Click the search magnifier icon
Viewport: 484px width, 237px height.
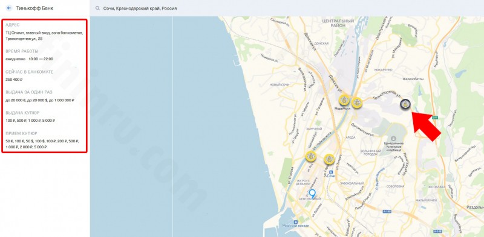click(x=97, y=8)
